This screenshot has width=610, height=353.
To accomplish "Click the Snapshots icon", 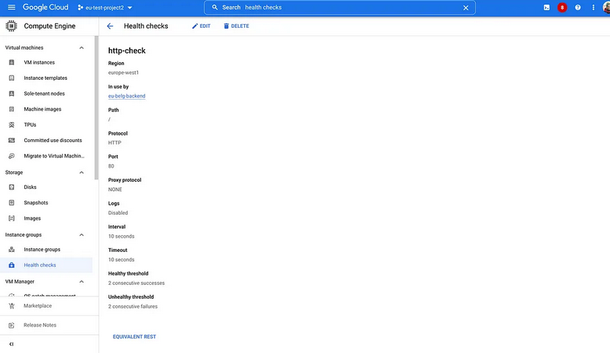I will tap(12, 203).
